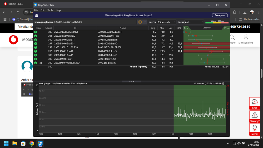Click the 97,4 packet loss value

click(x=180, y=51)
